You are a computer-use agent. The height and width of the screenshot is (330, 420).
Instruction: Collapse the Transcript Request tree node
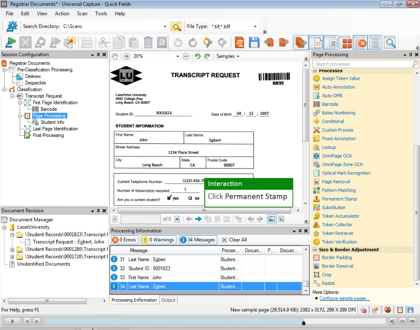(x=13, y=96)
